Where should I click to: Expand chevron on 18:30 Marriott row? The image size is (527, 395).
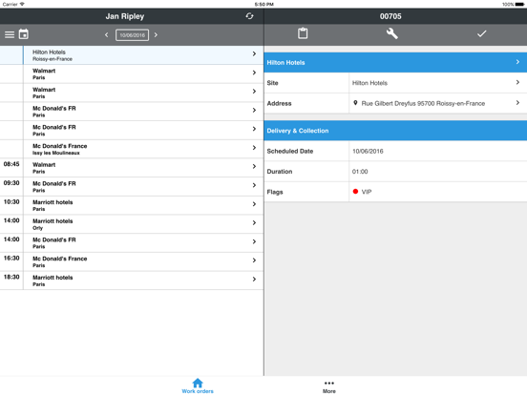click(254, 280)
